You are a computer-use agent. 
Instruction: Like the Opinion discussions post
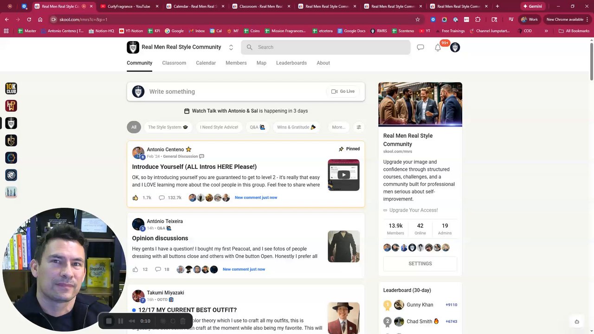136,269
